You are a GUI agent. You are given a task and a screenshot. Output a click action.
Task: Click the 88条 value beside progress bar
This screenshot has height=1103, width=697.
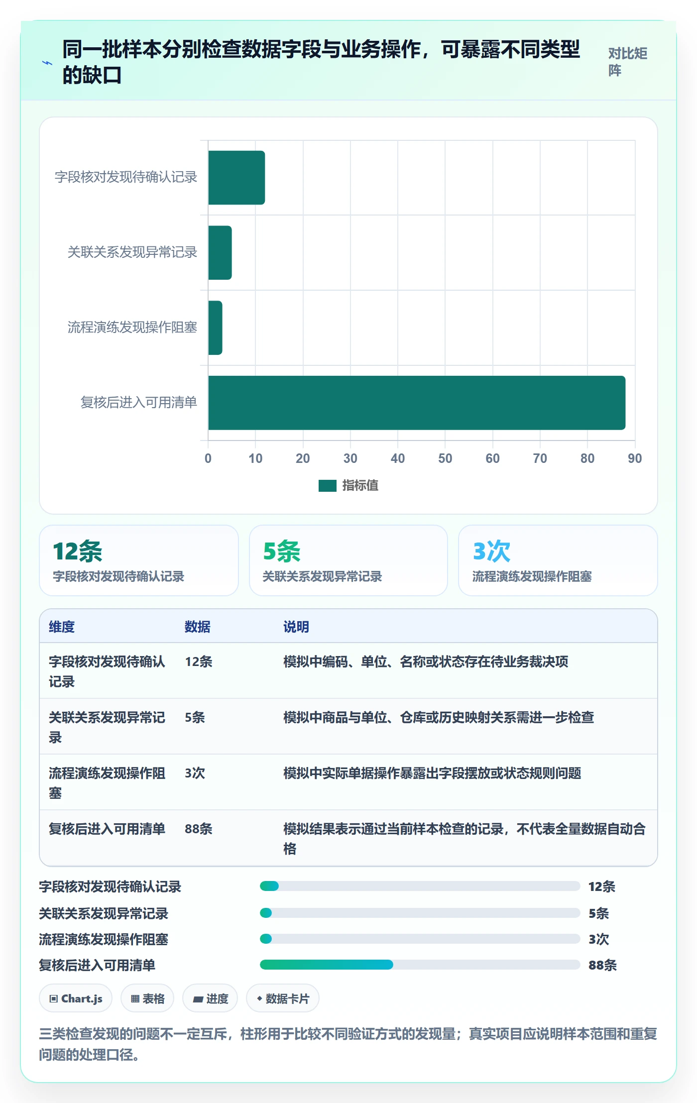602,965
